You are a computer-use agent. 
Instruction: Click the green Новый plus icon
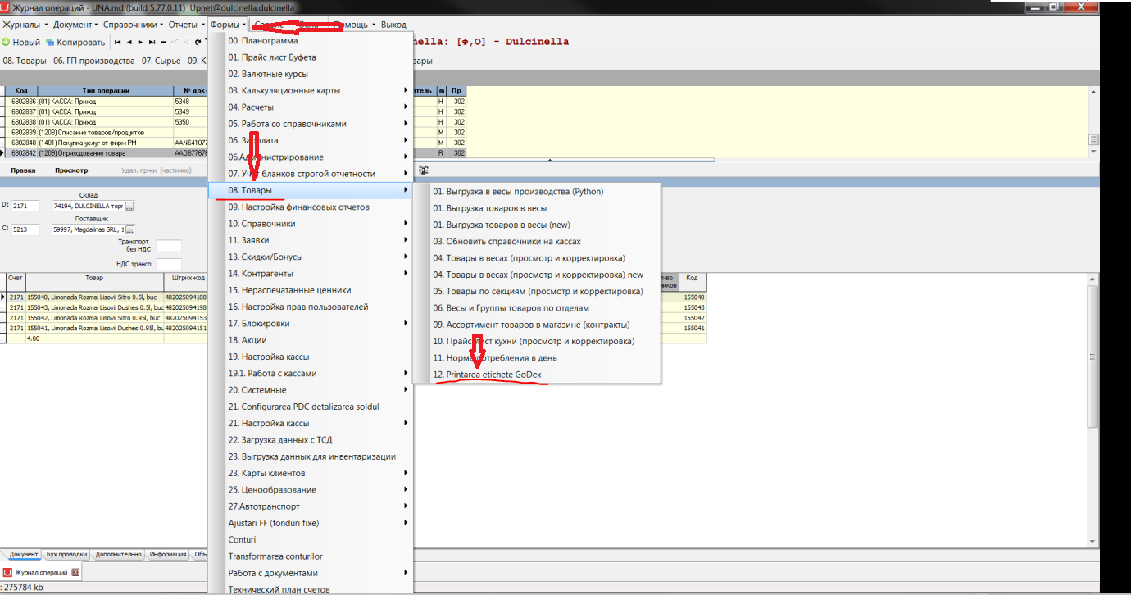click(x=6, y=42)
